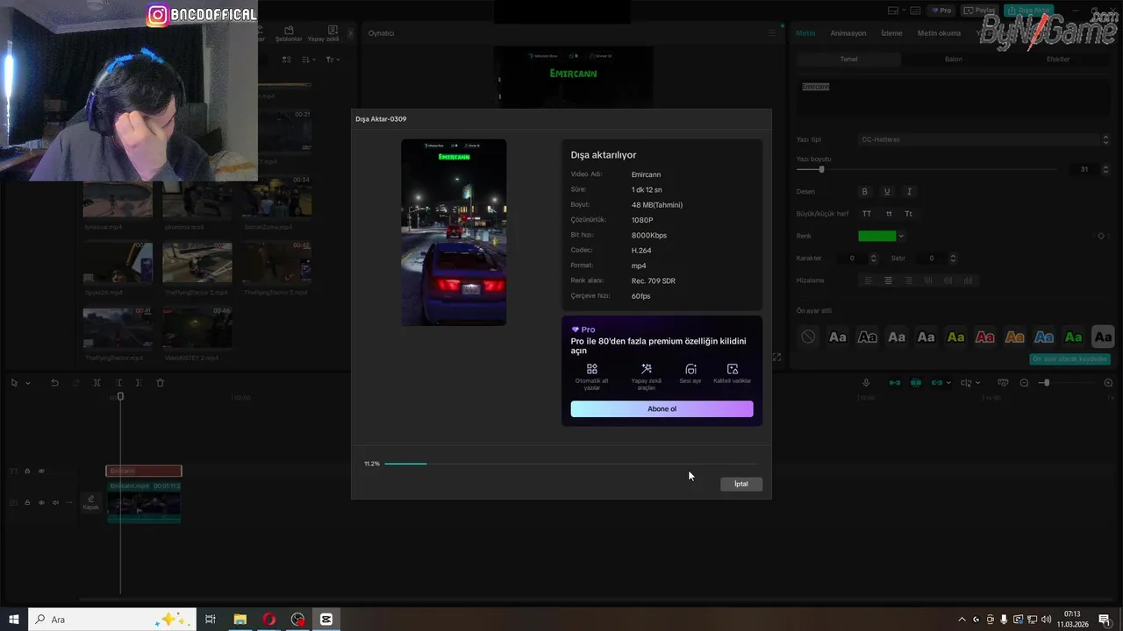The height and width of the screenshot is (631, 1123).
Task: Click the delete left of playhead icon
Action: [118, 383]
